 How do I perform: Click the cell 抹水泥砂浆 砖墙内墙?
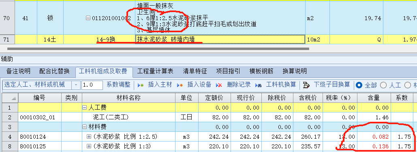coord(220,40)
